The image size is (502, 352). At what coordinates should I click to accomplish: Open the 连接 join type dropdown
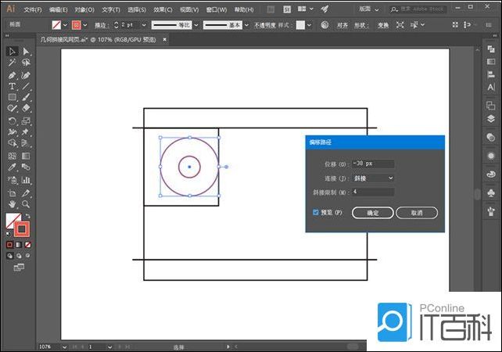[x=373, y=178]
